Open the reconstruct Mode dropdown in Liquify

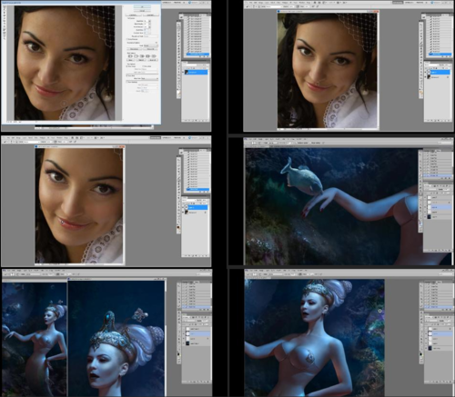(151, 45)
